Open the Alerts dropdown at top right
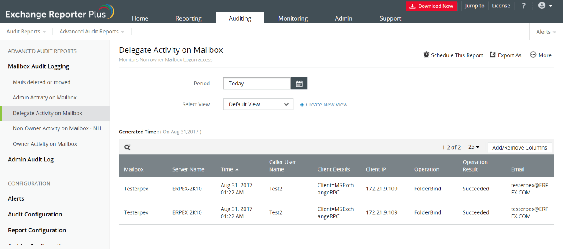Screen dimensions: 563x249 [x=546, y=32]
